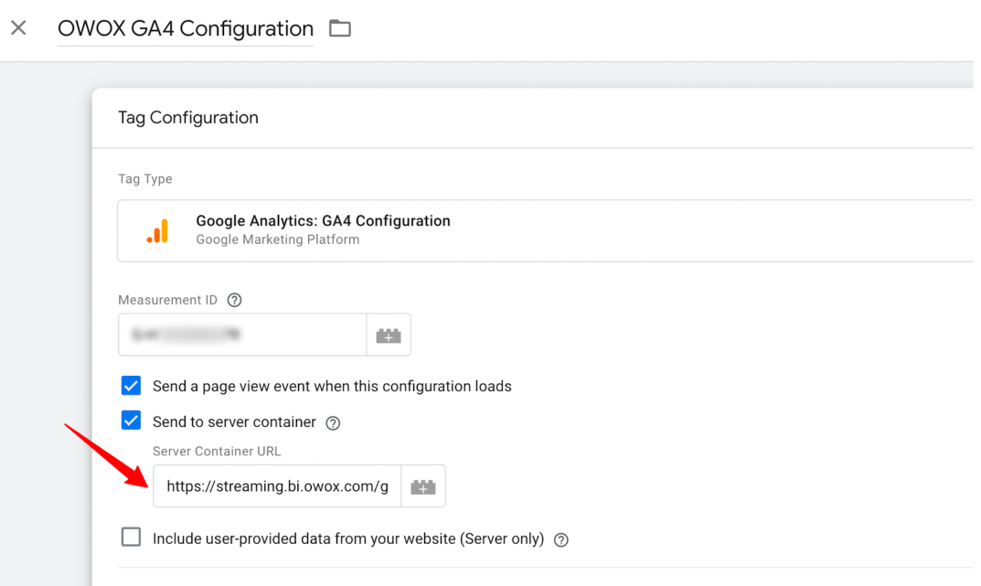The height and width of the screenshot is (586, 981).
Task: Click the folder icon beside the tag name
Action: [x=340, y=28]
